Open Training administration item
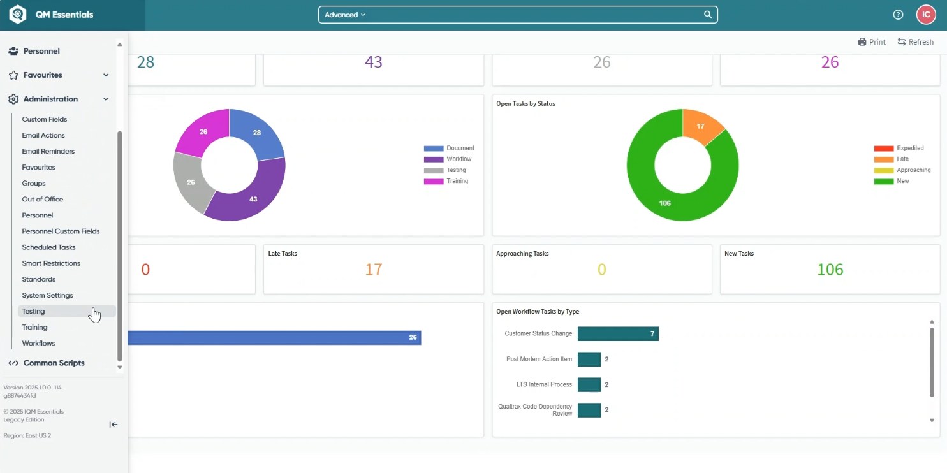The image size is (947, 473). point(34,327)
